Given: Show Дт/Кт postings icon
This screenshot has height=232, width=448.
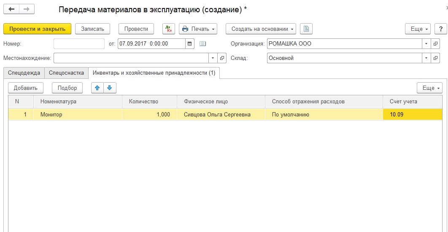Looking at the screenshot, I should pyautogui.click(x=169, y=29).
